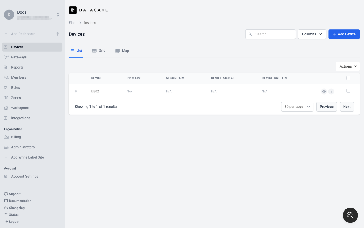
Task: Click the SECONDARY column header
Action: point(175,78)
